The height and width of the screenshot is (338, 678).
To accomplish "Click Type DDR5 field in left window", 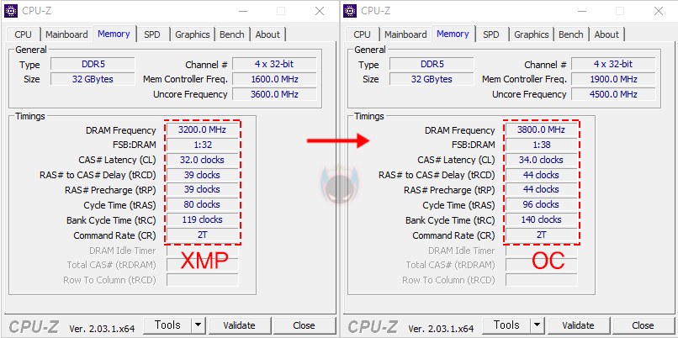I will pos(93,65).
